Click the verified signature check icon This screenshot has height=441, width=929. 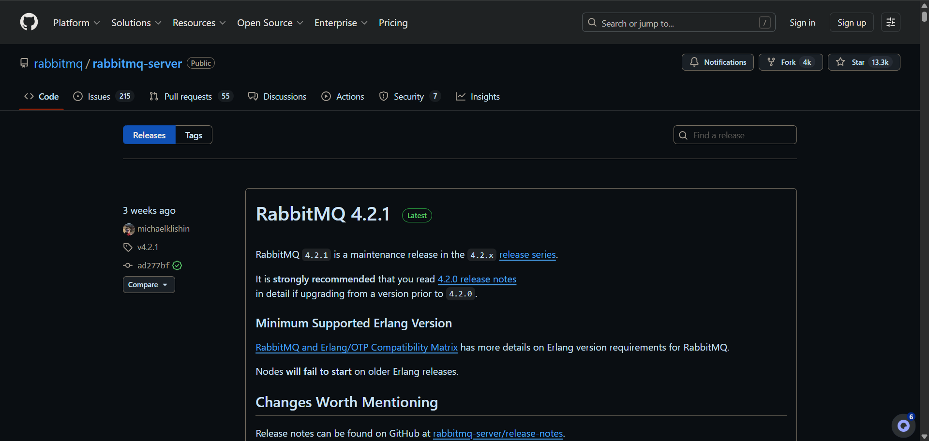click(x=177, y=265)
